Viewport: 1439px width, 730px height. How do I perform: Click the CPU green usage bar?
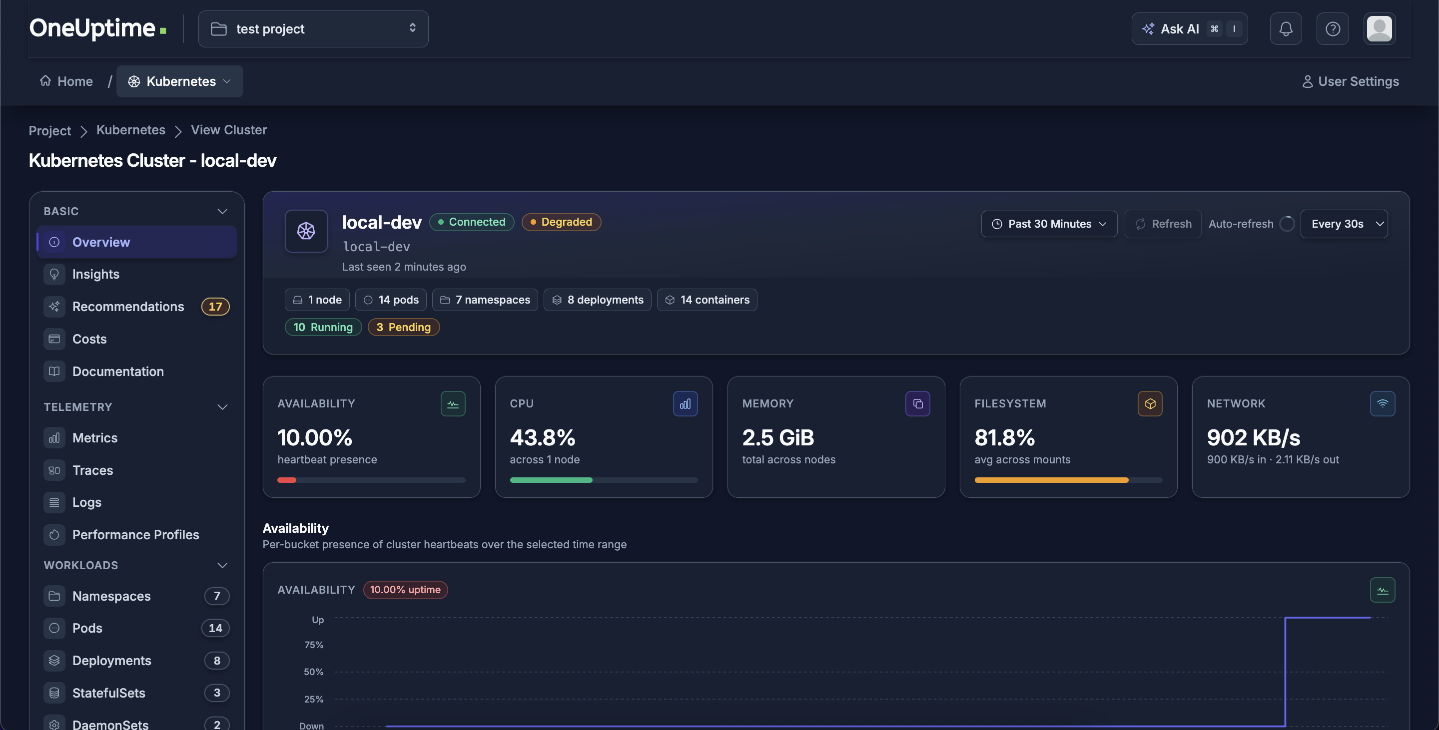[551, 480]
